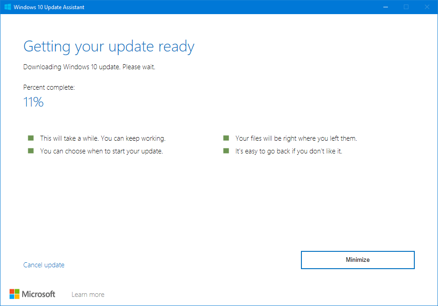Image resolution: width=438 pixels, height=306 pixels.
Task: Minimize the window from the title bar
Action: point(385,7)
